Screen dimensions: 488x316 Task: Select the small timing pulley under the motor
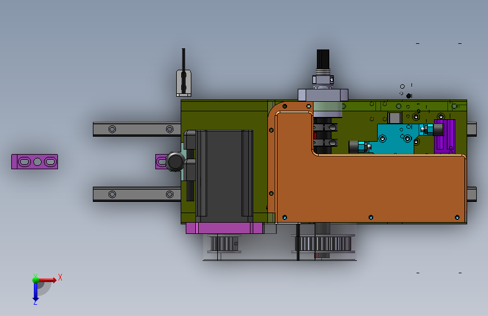pyautogui.click(x=225, y=243)
